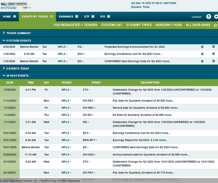Screen dimensions: 218x183
Task: Click more on the $0.850 Record date row
Action: [174, 108]
